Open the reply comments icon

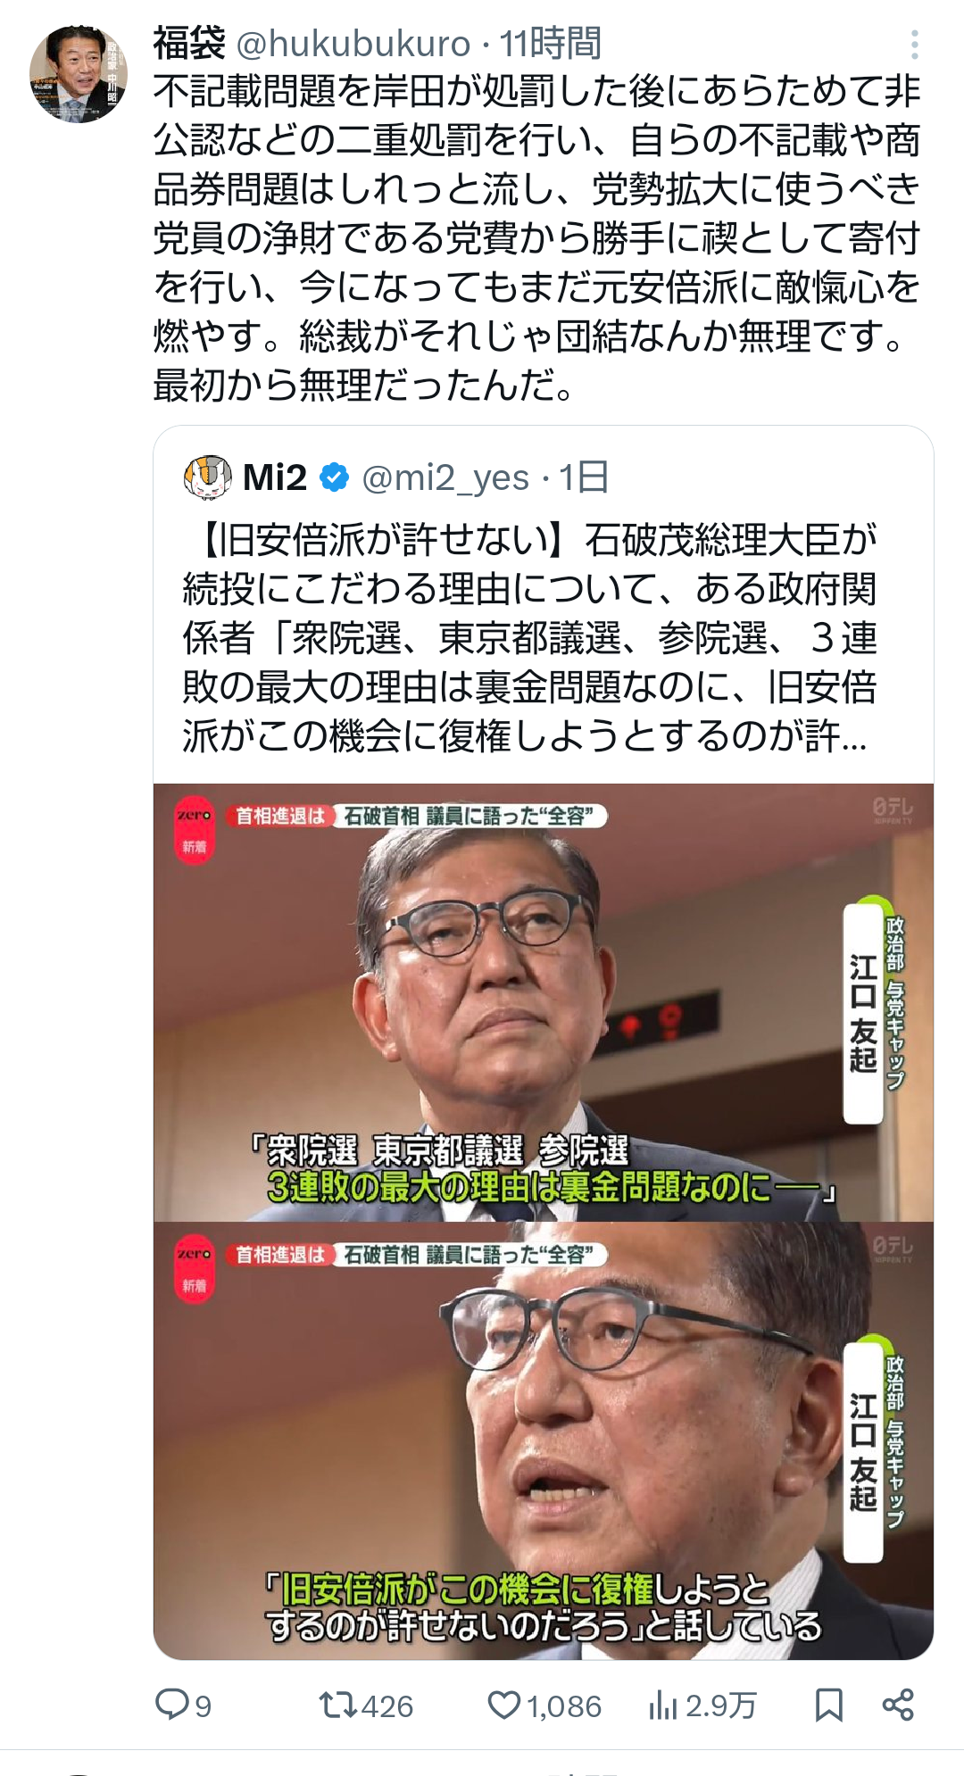[x=170, y=1705]
